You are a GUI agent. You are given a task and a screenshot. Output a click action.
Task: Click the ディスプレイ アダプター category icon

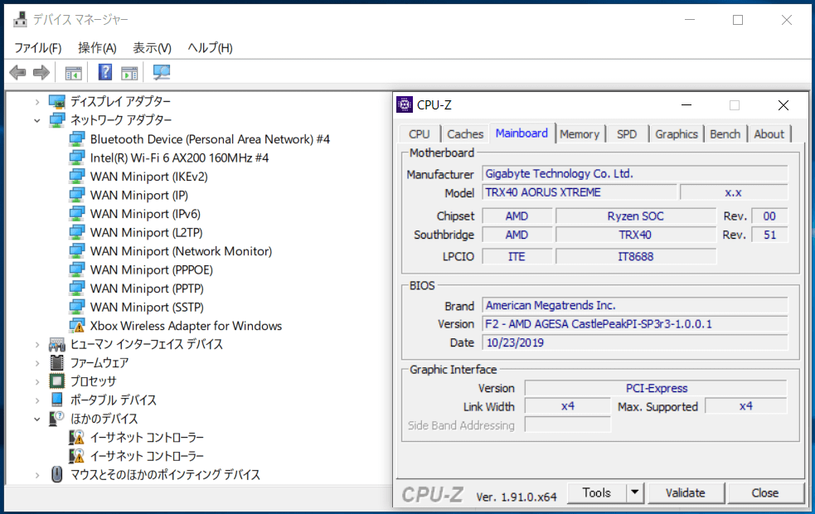point(56,101)
